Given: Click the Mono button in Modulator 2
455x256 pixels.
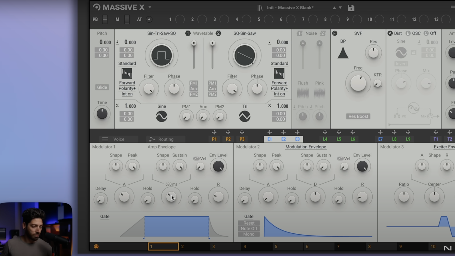Looking at the screenshot, I should [249, 234].
